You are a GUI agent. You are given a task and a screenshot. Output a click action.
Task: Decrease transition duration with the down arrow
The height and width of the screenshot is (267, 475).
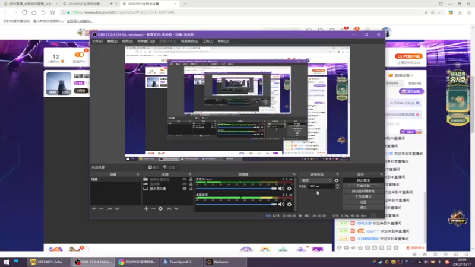337,187
